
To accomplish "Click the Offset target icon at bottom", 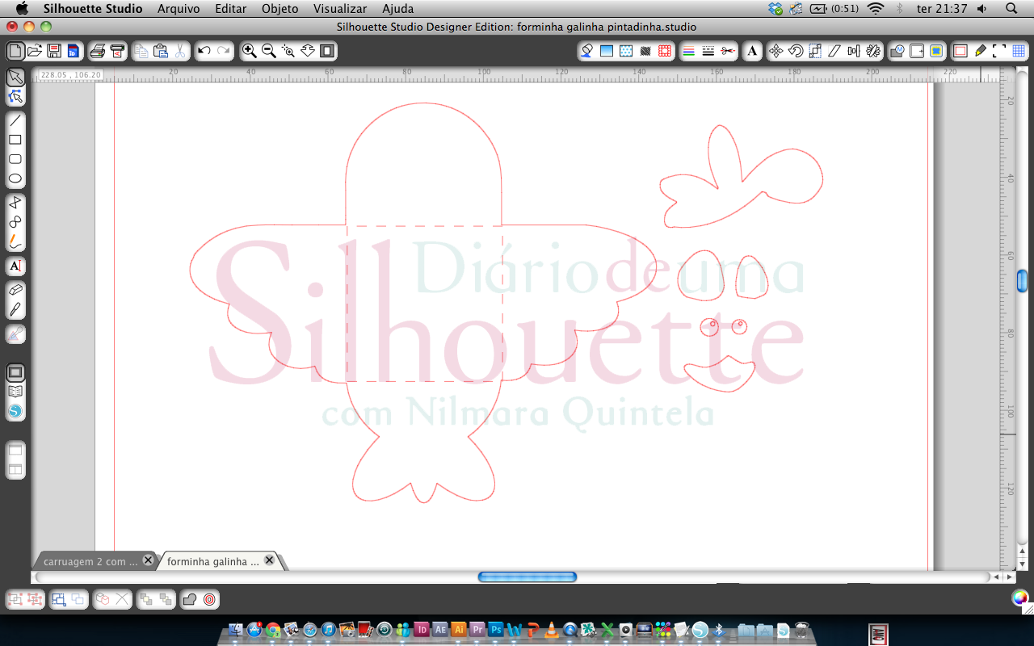I will click(x=209, y=599).
